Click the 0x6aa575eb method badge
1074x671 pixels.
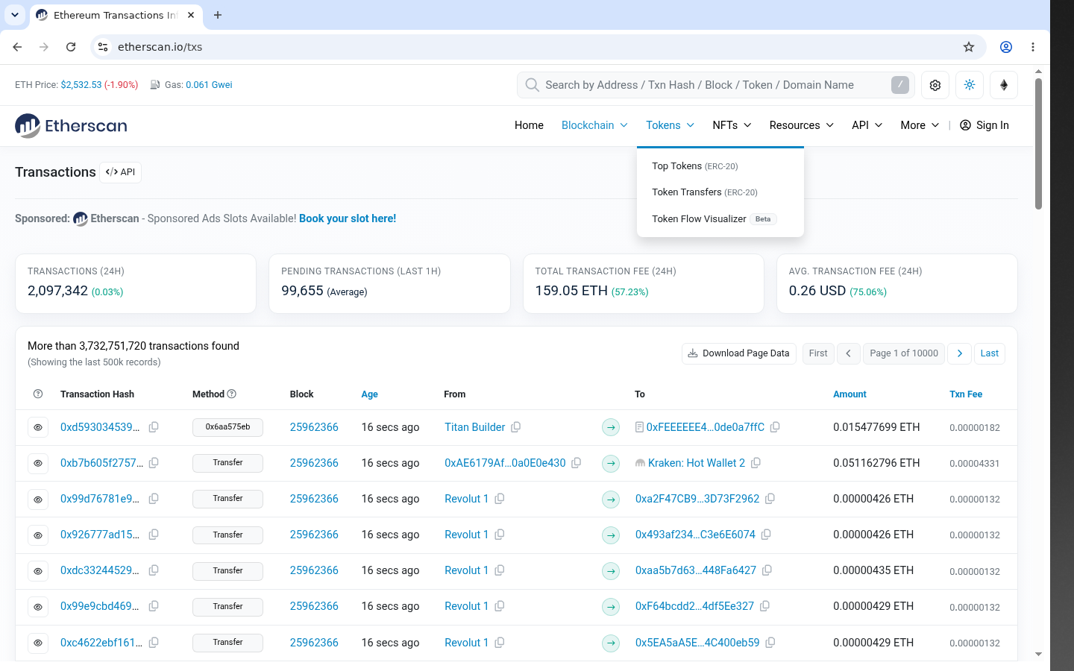click(227, 427)
